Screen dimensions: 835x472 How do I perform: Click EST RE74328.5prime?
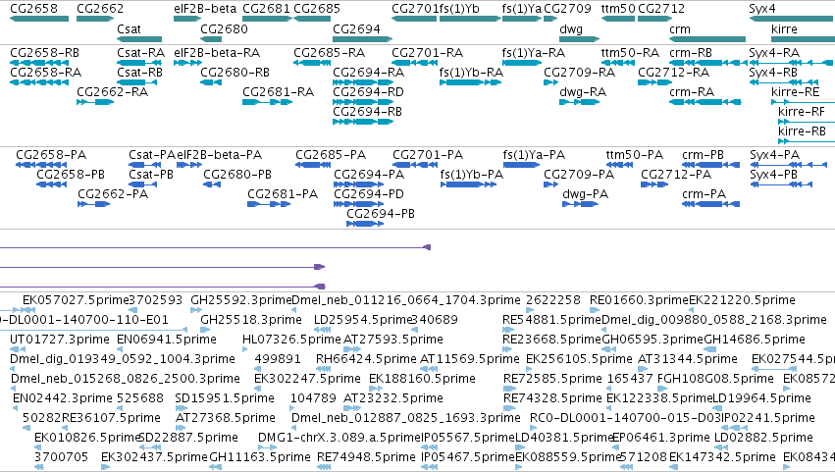coord(552,398)
